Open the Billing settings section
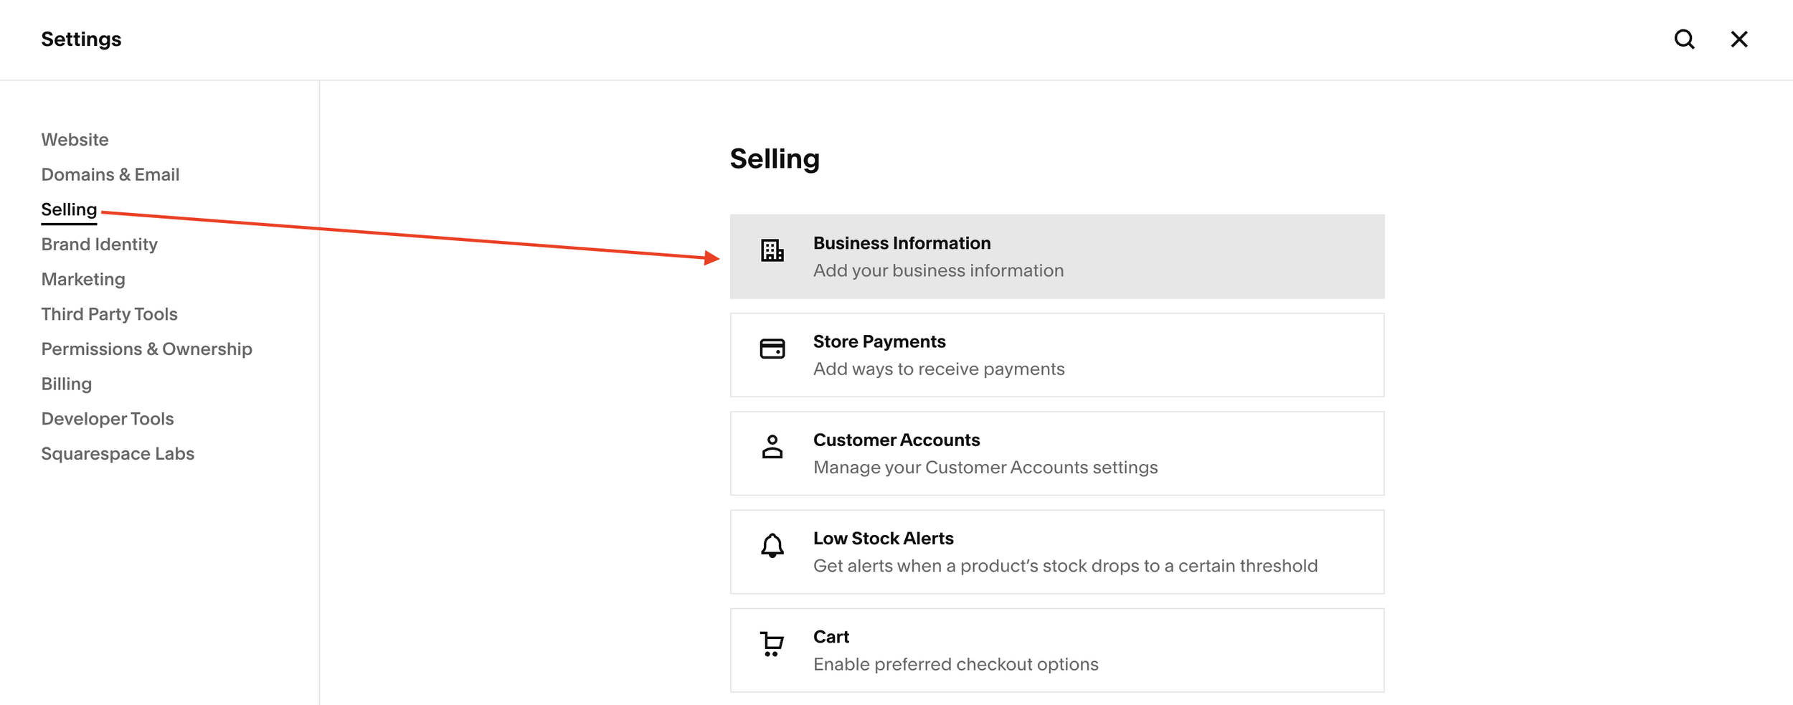The height and width of the screenshot is (705, 1793). coord(66,384)
